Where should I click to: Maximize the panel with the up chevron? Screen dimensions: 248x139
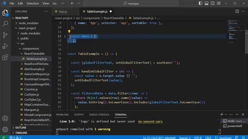(x=237, y=114)
